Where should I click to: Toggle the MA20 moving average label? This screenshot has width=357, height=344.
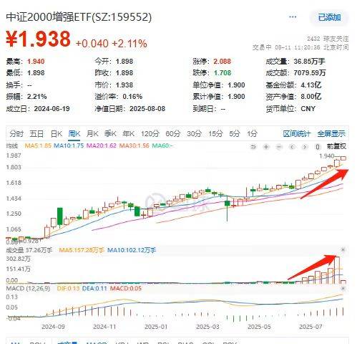101,145
